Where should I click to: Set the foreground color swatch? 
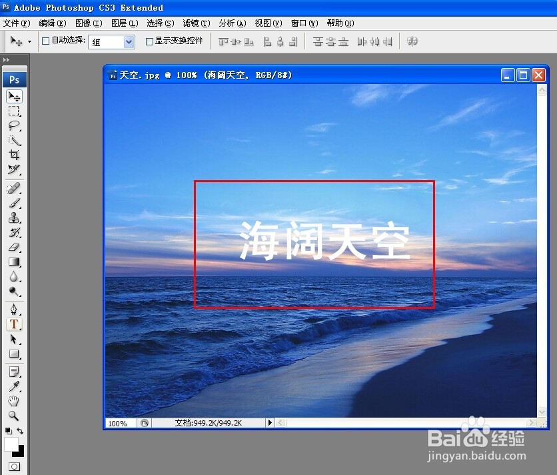tap(11, 444)
